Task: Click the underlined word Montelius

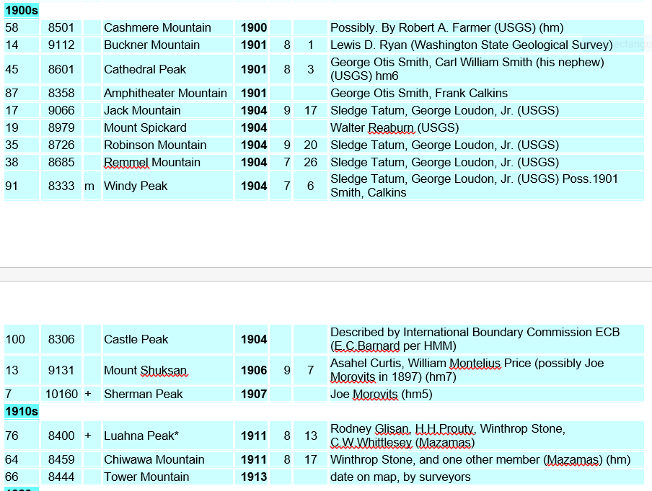Action: pos(475,363)
